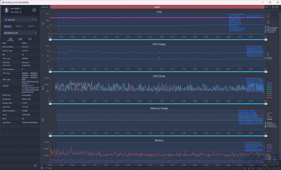
Task: Click the round play button beside the FPS chart
Action: [274, 14]
